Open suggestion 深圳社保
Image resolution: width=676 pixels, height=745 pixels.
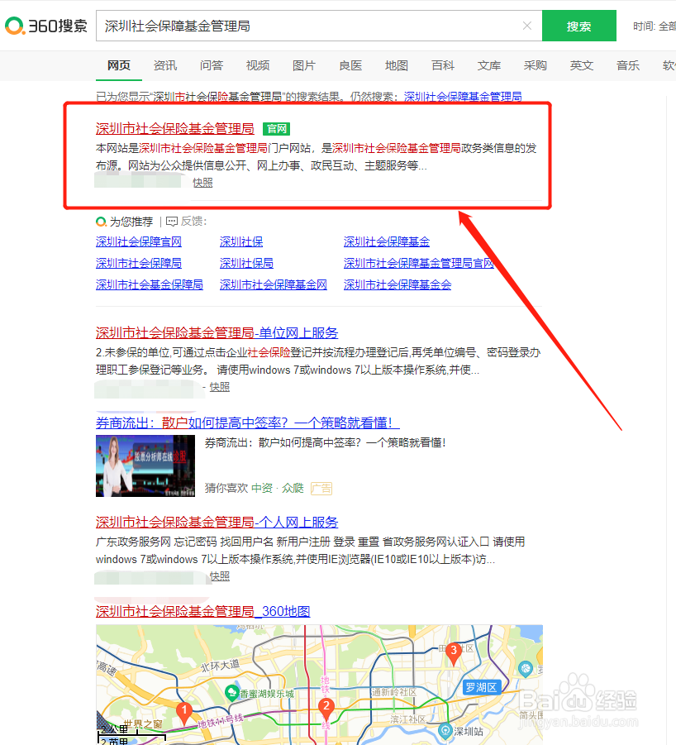point(241,241)
